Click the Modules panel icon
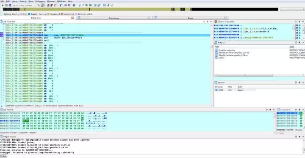305x158 pixels. [216, 43]
